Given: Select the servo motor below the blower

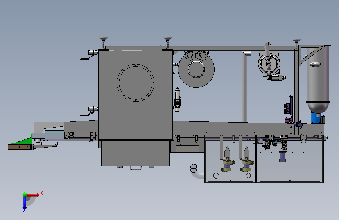Looking at the screenshot, I should click(277, 78).
